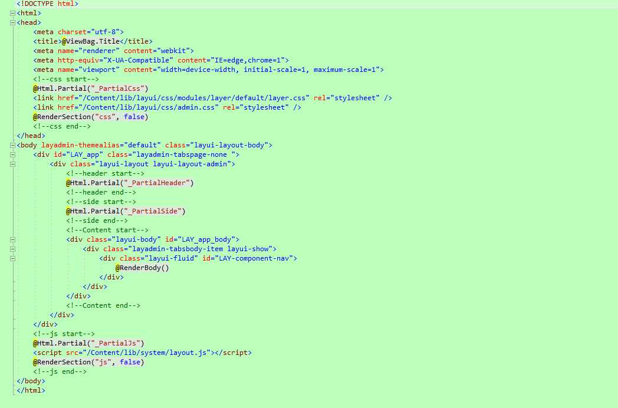Click the <!--header end--> comment
Screen dimensions: 618x408
(x=101, y=192)
